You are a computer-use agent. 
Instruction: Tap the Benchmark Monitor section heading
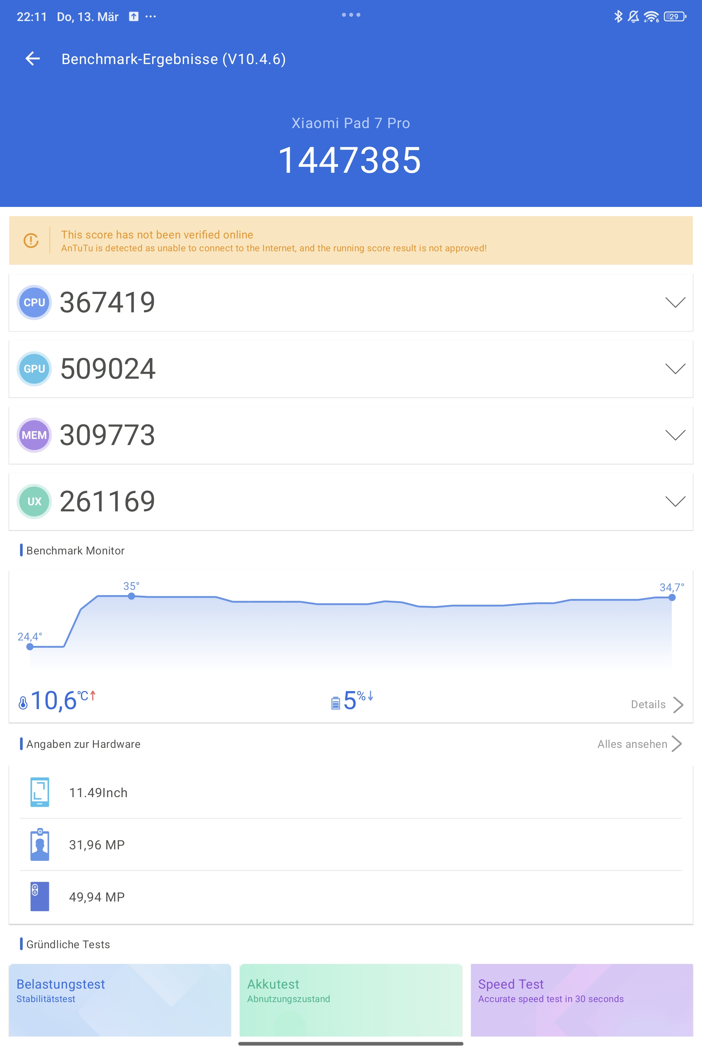pyautogui.click(x=75, y=550)
